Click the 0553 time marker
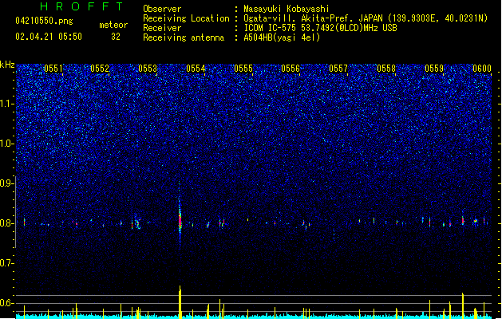The width and height of the screenshot is (502, 319). (148, 69)
